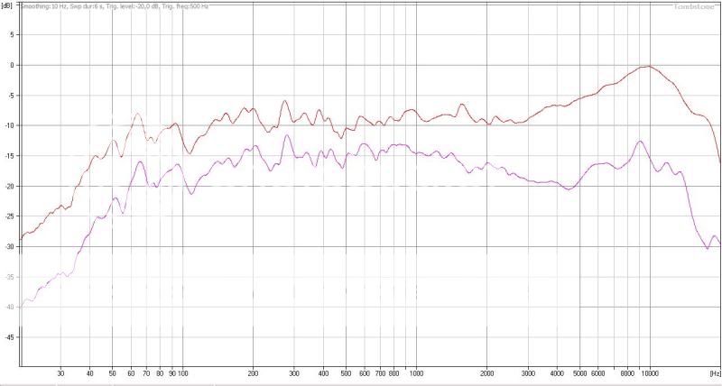Click the red curve peak near 65 Hz
This screenshot has width=722, height=386.
point(137,114)
